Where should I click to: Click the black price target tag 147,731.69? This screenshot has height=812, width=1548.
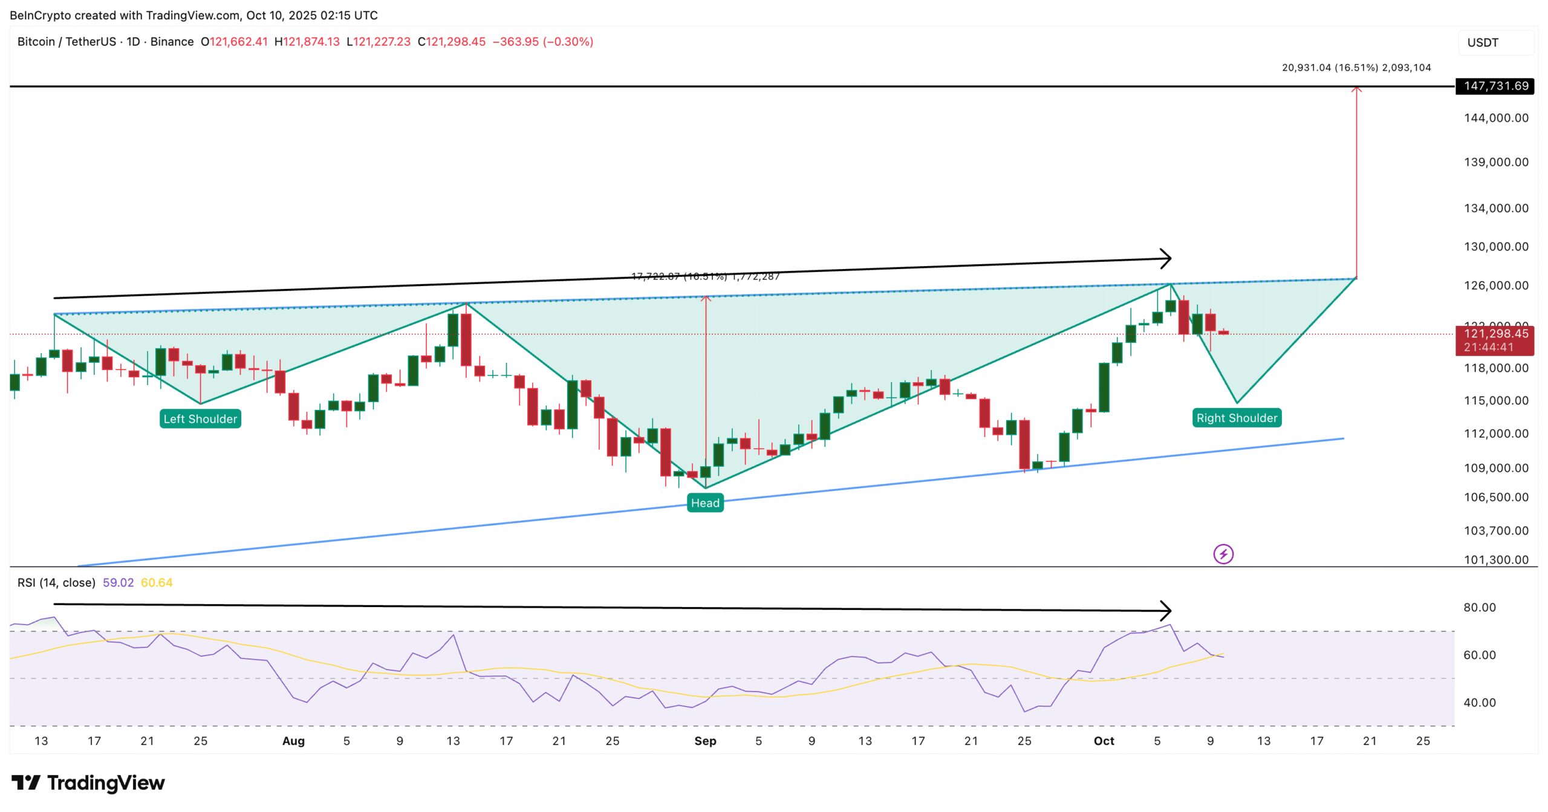[x=1498, y=86]
